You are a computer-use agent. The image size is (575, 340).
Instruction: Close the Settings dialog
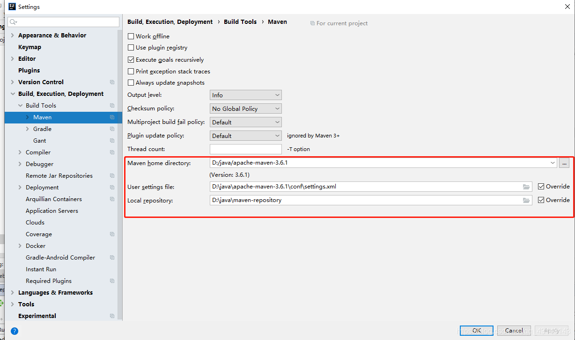coord(567,7)
